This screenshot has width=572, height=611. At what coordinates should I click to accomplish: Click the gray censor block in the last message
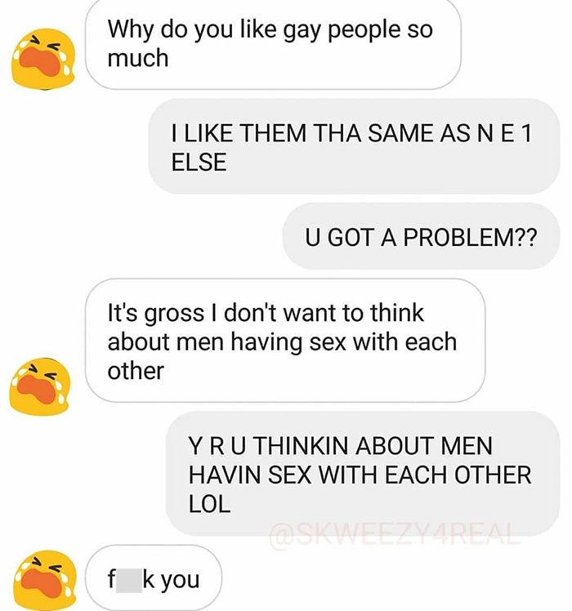pos(129,581)
